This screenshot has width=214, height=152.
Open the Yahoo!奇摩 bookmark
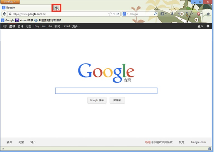(x=24, y=20)
